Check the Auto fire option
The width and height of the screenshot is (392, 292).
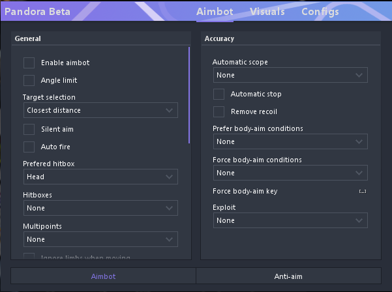pyautogui.click(x=29, y=147)
